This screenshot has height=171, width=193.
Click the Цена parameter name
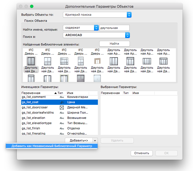coord(71,102)
